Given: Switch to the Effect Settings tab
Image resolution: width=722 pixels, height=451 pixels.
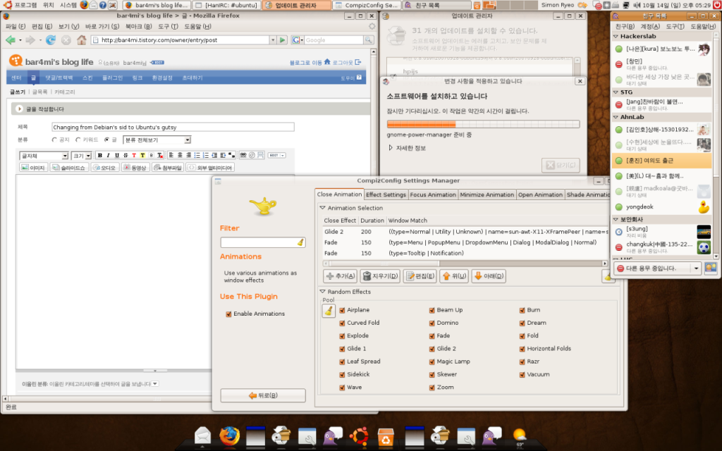Looking at the screenshot, I should (386, 195).
